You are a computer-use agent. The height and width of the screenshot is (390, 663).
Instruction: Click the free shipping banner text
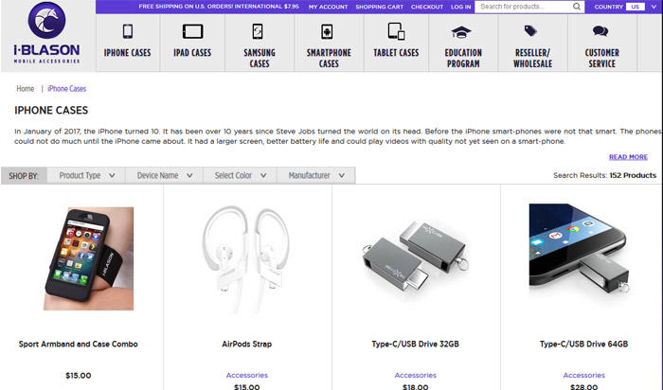tap(219, 7)
